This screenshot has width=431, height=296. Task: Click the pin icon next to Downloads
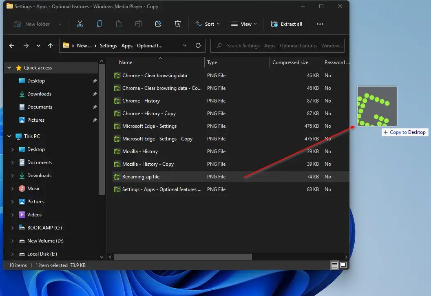95,94
